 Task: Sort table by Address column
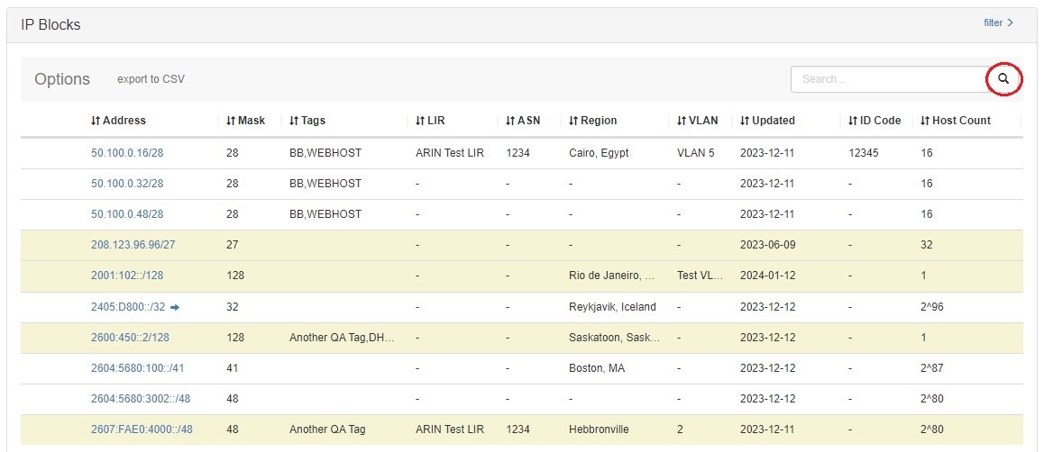[118, 121]
